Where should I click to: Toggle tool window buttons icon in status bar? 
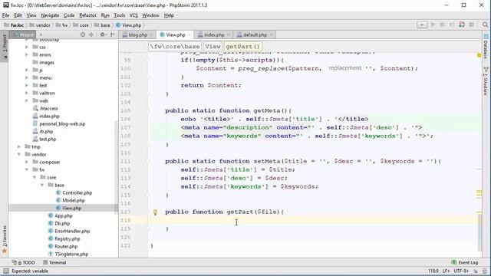[6, 271]
